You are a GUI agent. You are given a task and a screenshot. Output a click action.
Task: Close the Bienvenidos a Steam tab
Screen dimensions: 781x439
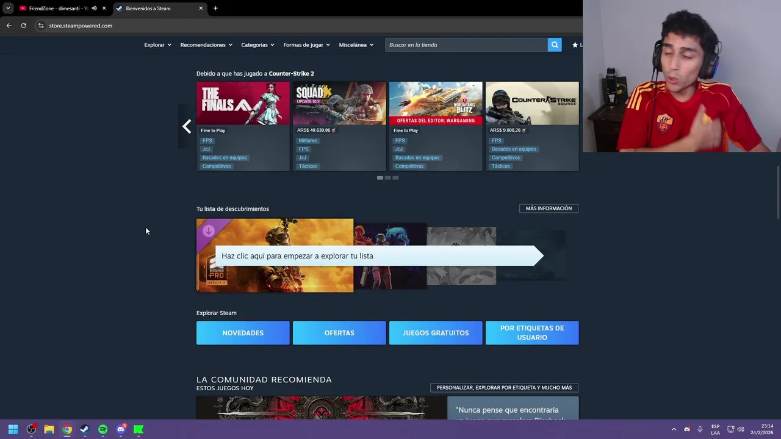tap(201, 9)
